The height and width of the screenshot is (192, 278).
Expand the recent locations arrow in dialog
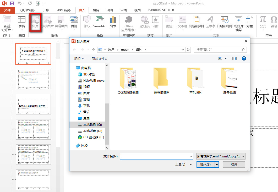88,50
